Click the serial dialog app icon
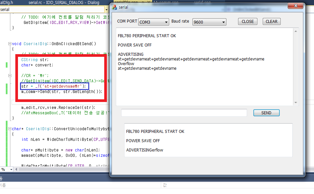The width and height of the screenshot is (314, 194). pos(115,7)
